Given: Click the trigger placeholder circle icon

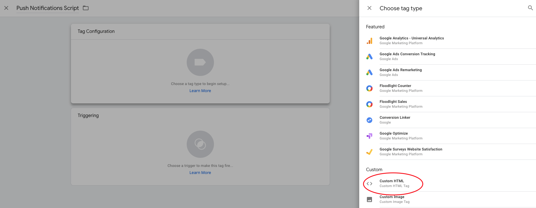Looking at the screenshot, I should pyautogui.click(x=200, y=144).
